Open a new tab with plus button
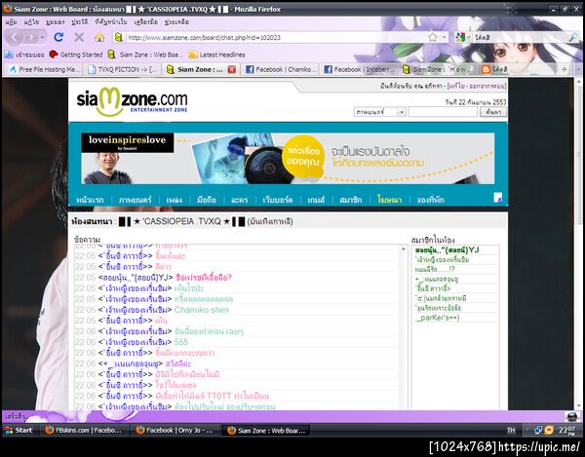The image size is (585, 457). [565, 69]
